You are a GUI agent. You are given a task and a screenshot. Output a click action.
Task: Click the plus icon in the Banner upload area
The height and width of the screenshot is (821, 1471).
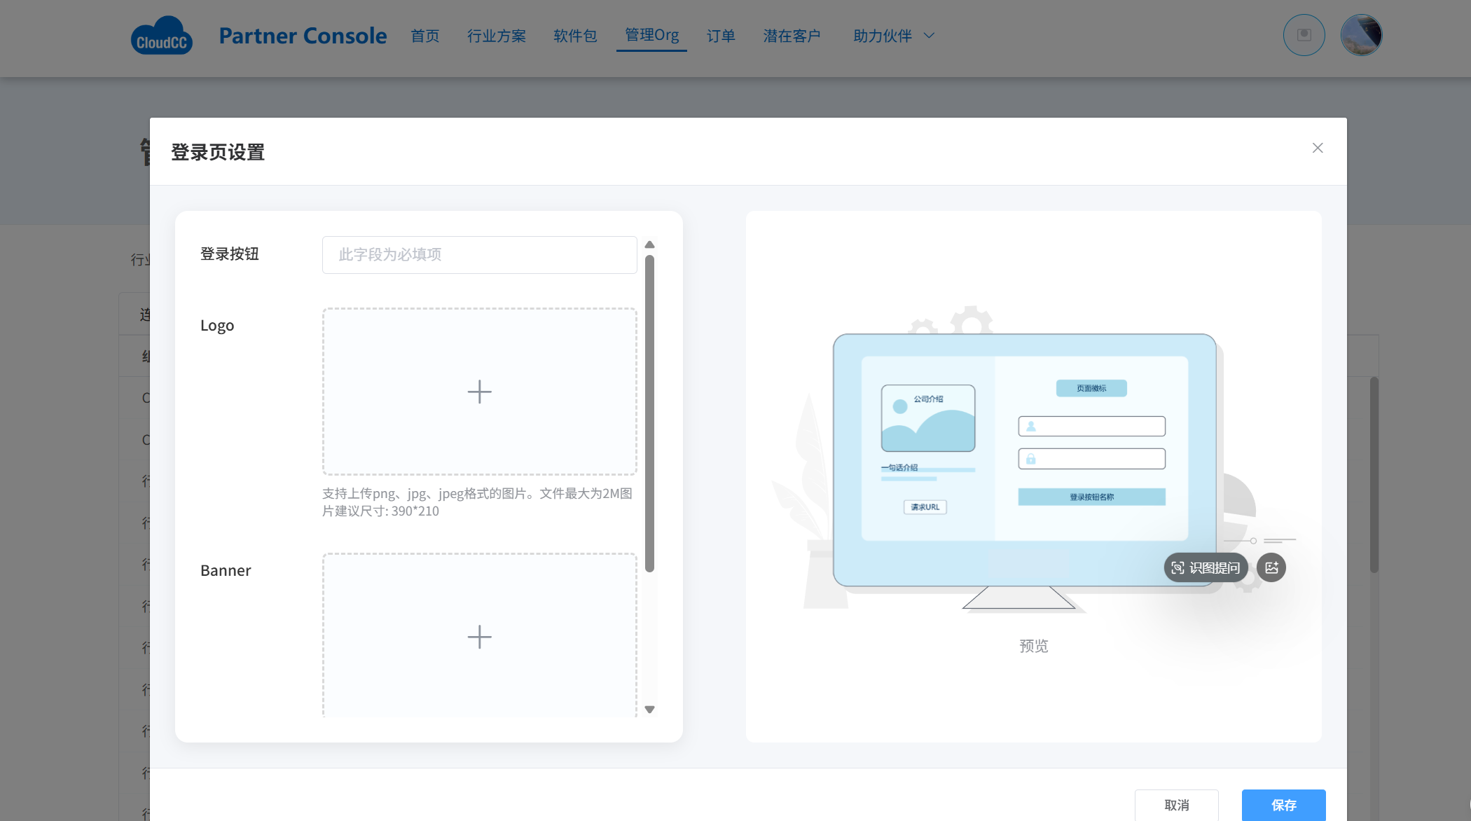479,637
